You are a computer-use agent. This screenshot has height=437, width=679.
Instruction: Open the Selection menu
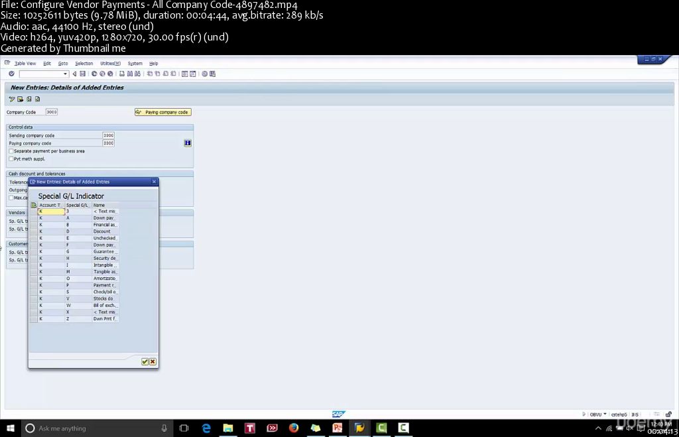point(84,63)
